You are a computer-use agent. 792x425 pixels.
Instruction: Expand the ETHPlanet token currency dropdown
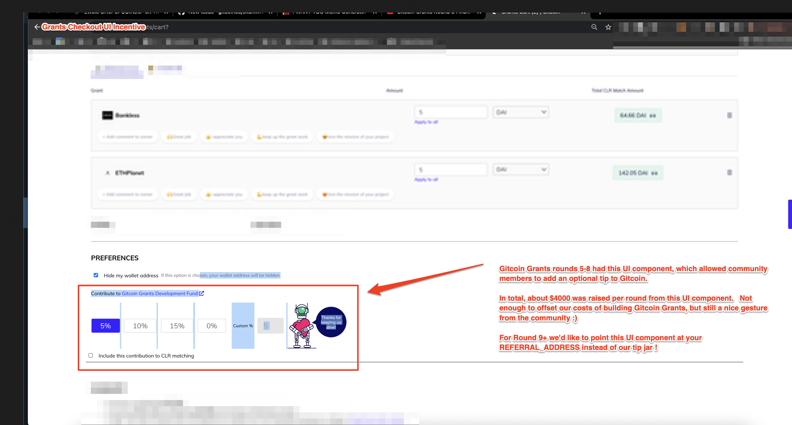point(521,169)
